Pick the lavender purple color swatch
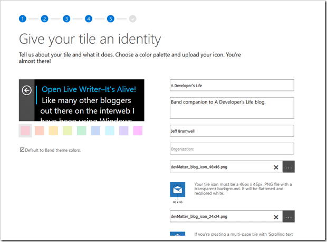Screen dimensions: 327x242 point(123,131)
